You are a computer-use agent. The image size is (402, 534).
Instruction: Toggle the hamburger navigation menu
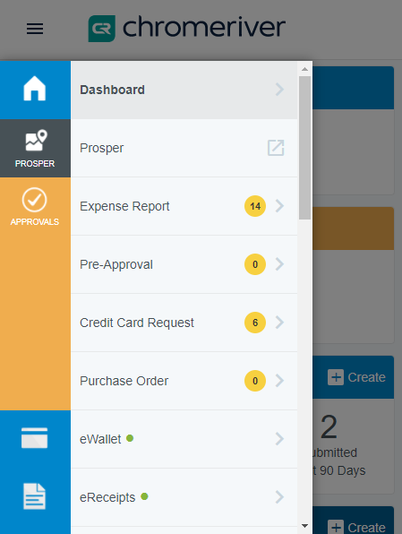pos(35,29)
